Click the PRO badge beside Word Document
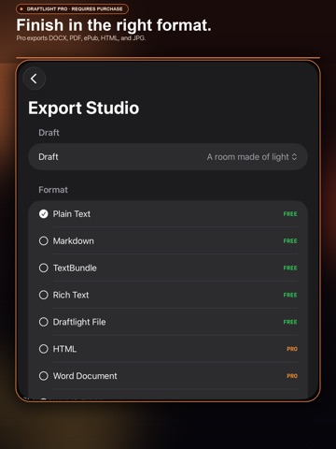 (x=292, y=376)
